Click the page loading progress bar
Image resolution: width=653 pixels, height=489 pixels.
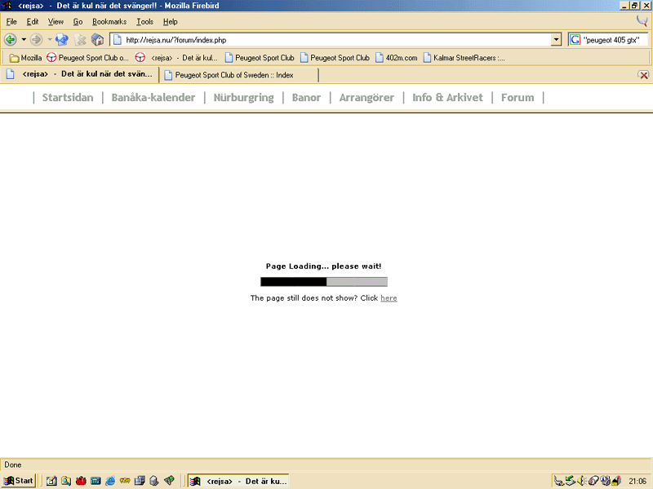324,282
